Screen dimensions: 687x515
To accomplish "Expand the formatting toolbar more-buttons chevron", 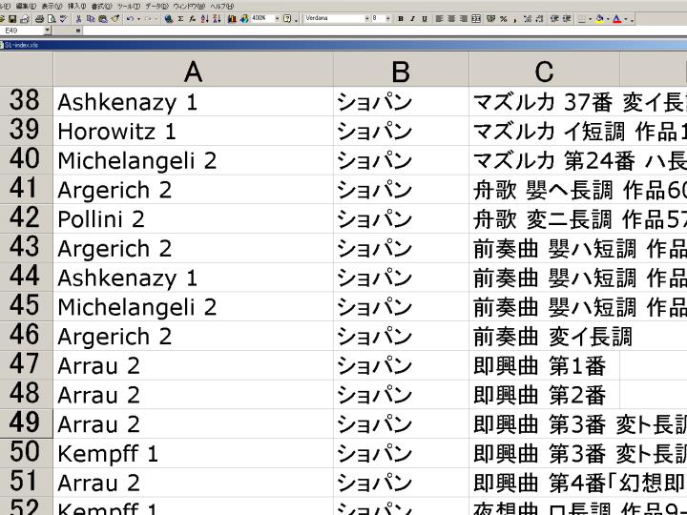I will coord(632,20).
